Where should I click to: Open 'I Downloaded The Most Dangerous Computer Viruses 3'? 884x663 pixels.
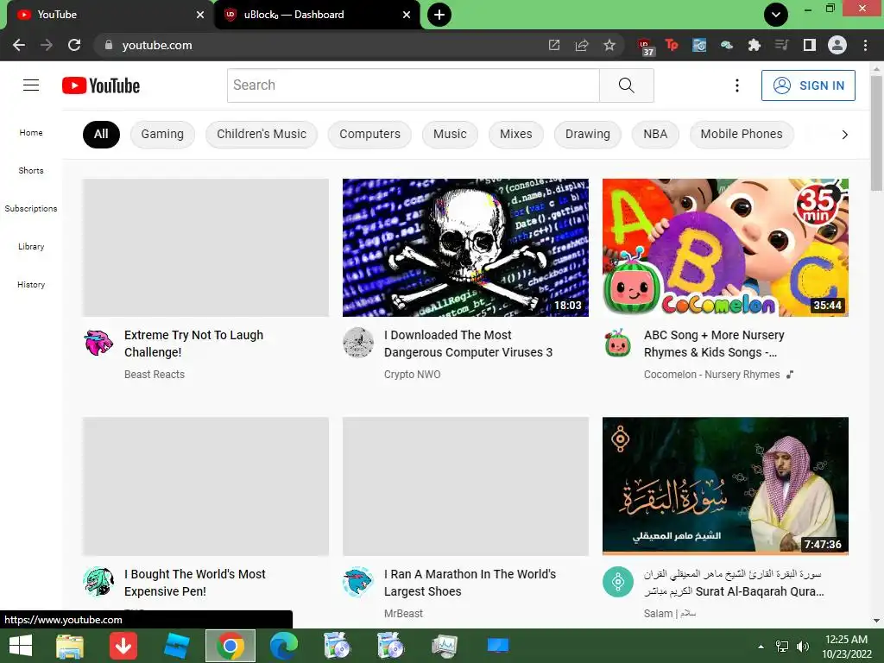point(468,344)
